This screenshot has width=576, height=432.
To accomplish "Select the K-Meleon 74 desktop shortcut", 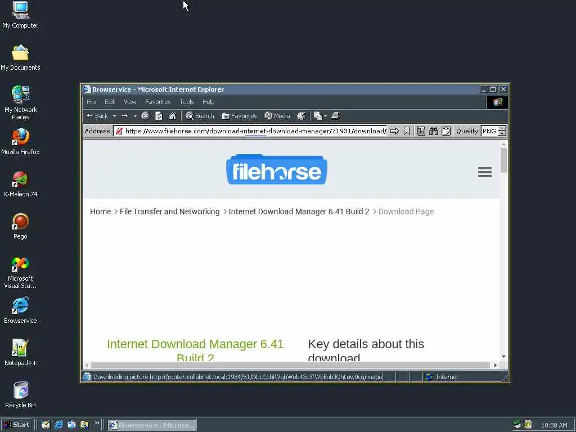I will pos(21,184).
